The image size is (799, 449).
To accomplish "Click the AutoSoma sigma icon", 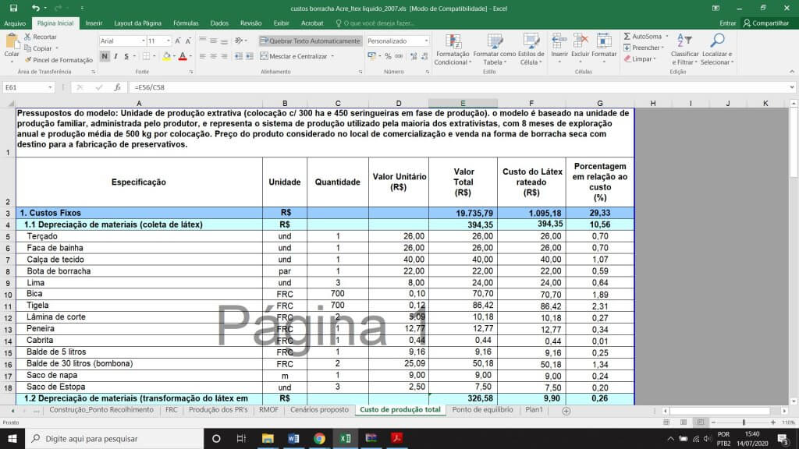I will click(628, 37).
